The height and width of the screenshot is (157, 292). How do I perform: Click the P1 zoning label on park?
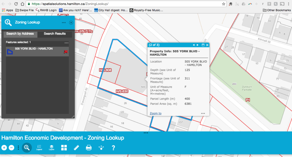(x=248, y=100)
